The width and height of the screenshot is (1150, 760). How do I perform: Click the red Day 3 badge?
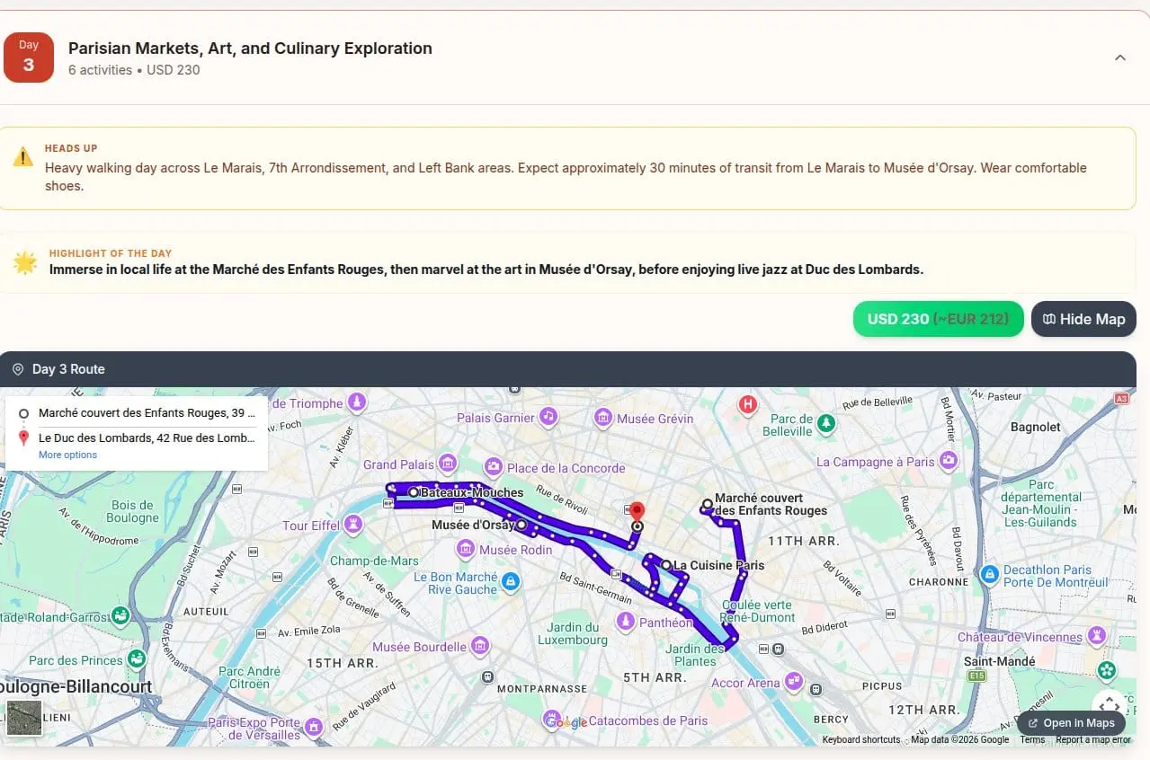pyautogui.click(x=29, y=57)
